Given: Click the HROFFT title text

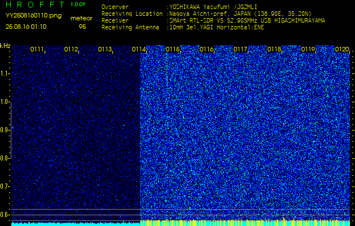Looking at the screenshot, I should pyautogui.click(x=35, y=5).
